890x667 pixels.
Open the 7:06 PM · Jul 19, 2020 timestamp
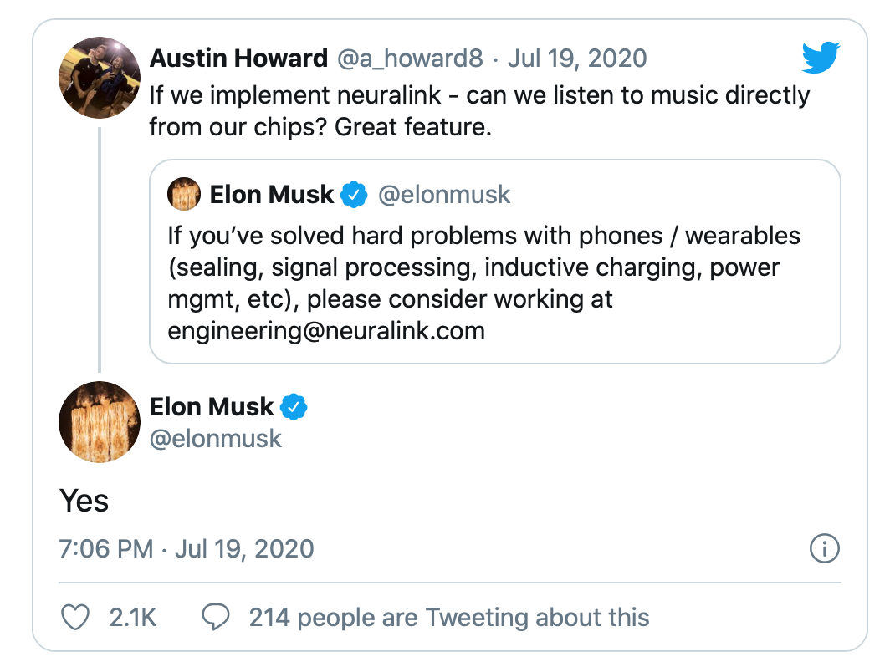187,548
